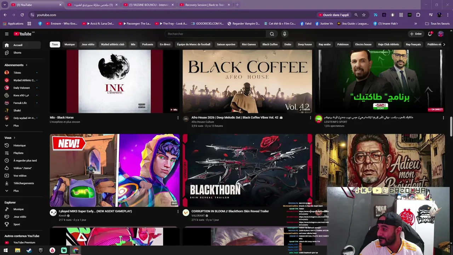Screen dimensions: 453x255
Task: Open Chrome media controls icon
Action: pos(431,15)
